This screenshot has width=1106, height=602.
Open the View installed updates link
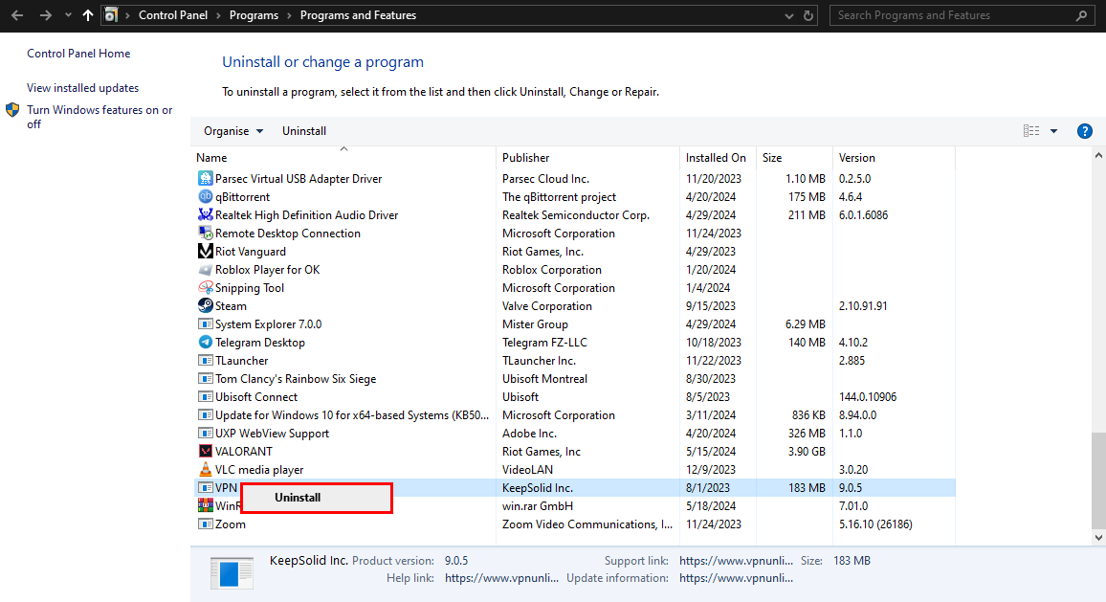click(82, 88)
